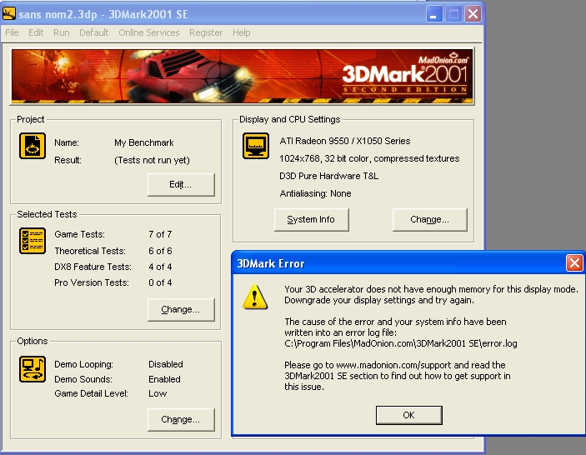This screenshot has height=455, width=586.
Task: Click DX8 Feature Tests value '4 of 4'
Action: pos(160,267)
